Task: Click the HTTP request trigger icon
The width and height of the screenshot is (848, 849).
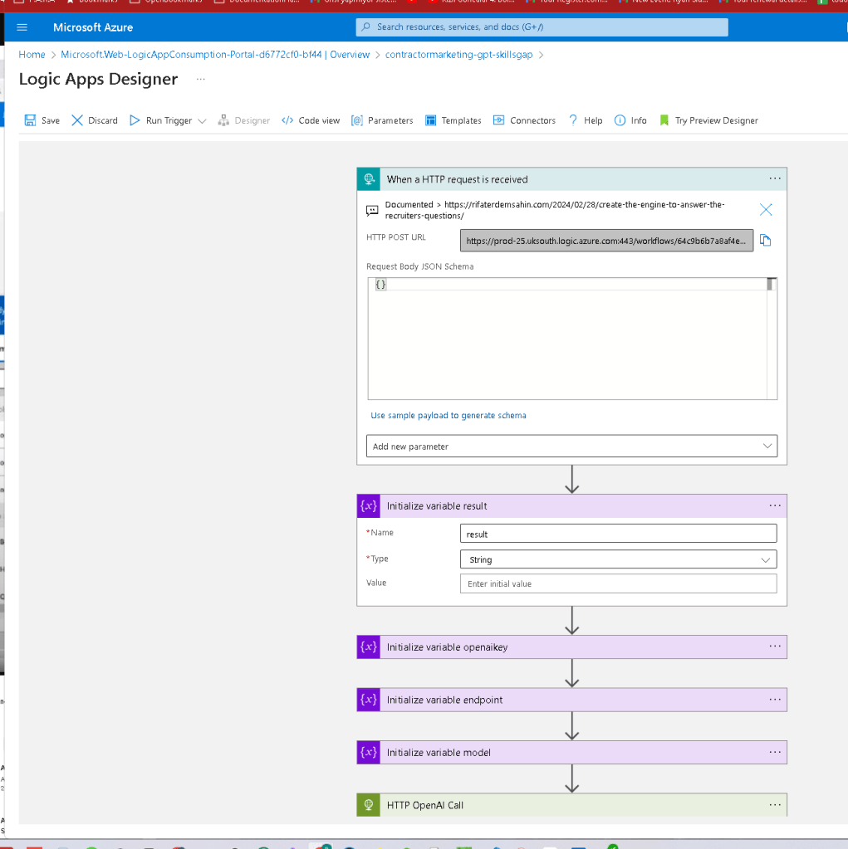Action: pos(369,179)
